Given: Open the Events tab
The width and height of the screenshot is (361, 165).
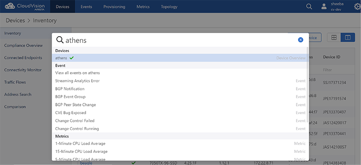Looking at the screenshot, I should pos(86,7).
